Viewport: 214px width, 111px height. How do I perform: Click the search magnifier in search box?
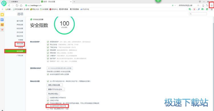198,5
